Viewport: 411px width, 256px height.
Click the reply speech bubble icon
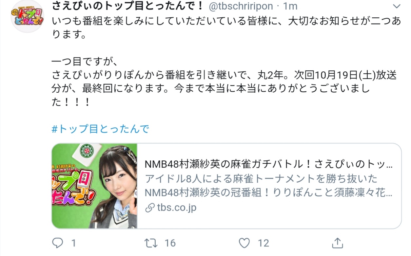[58, 243]
